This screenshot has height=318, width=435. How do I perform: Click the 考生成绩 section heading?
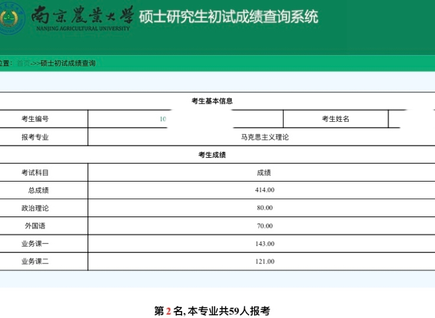coord(212,155)
